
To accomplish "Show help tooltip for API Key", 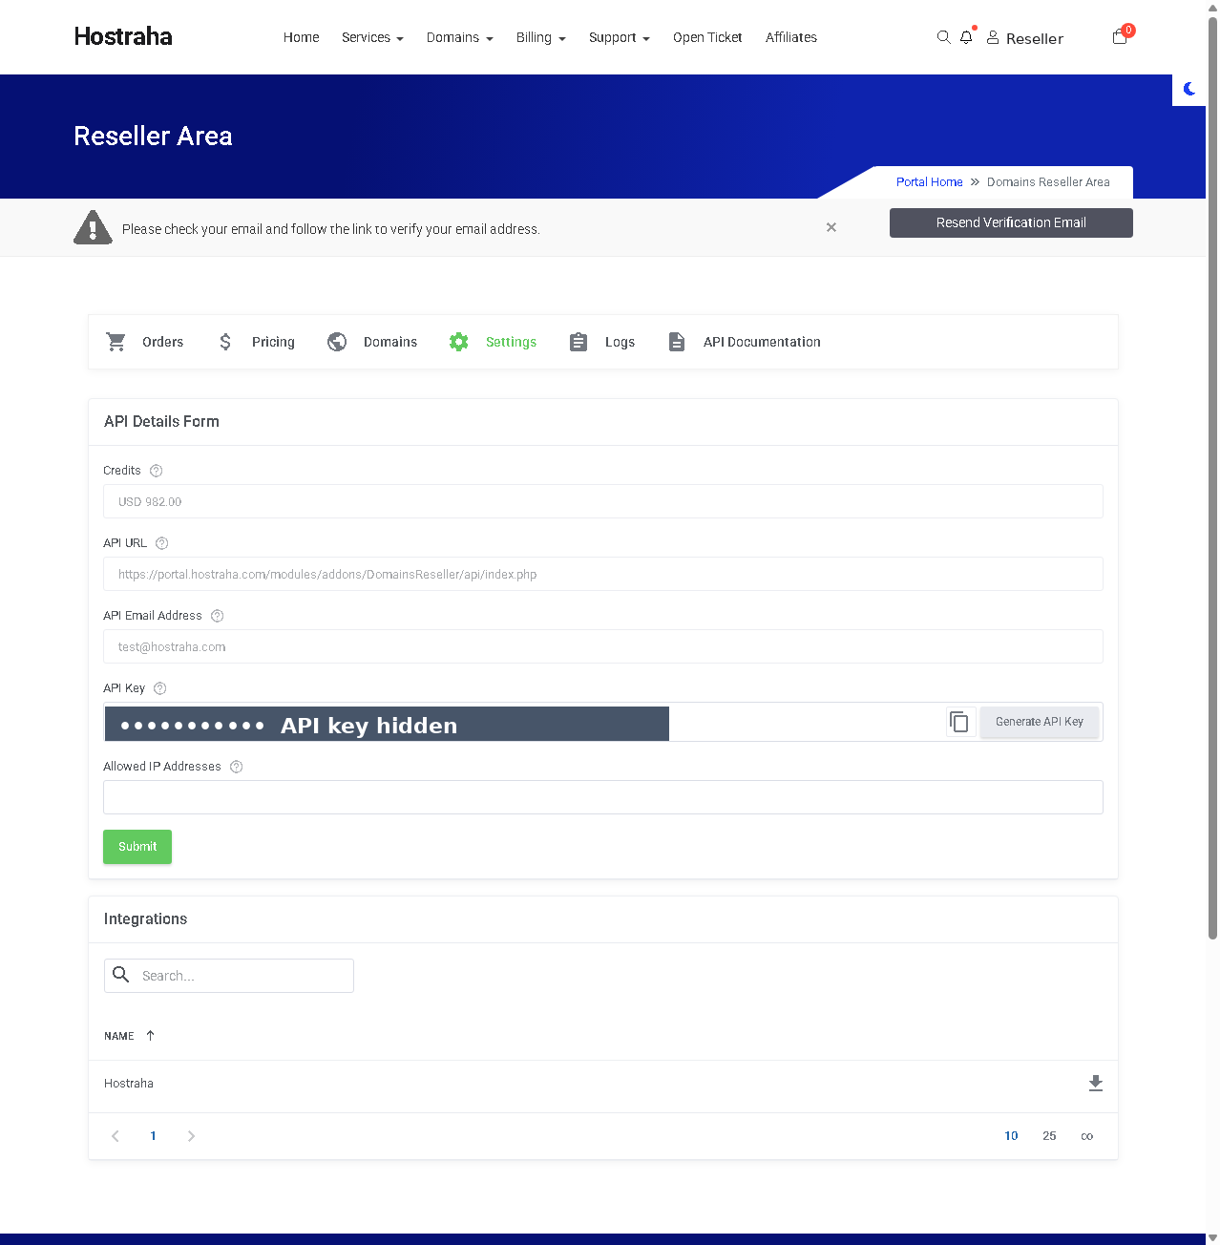I will tap(160, 688).
